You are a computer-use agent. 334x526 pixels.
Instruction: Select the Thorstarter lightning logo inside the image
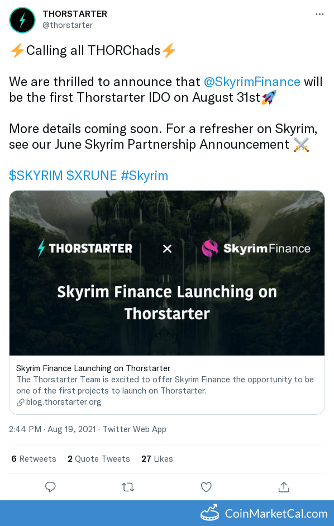[41, 248]
